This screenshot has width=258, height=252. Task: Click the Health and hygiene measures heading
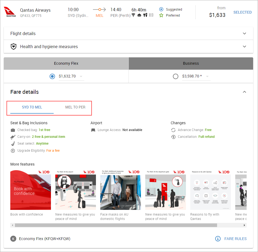coord(49,46)
